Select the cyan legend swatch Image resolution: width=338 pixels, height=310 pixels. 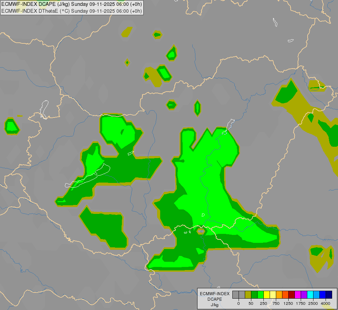[x=310, y=295]
